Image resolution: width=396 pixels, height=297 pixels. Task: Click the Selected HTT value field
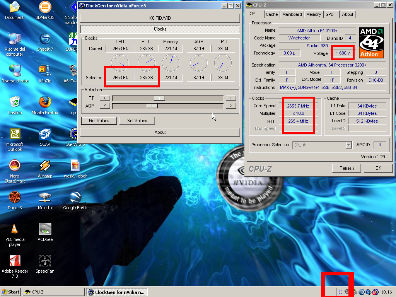147,78
